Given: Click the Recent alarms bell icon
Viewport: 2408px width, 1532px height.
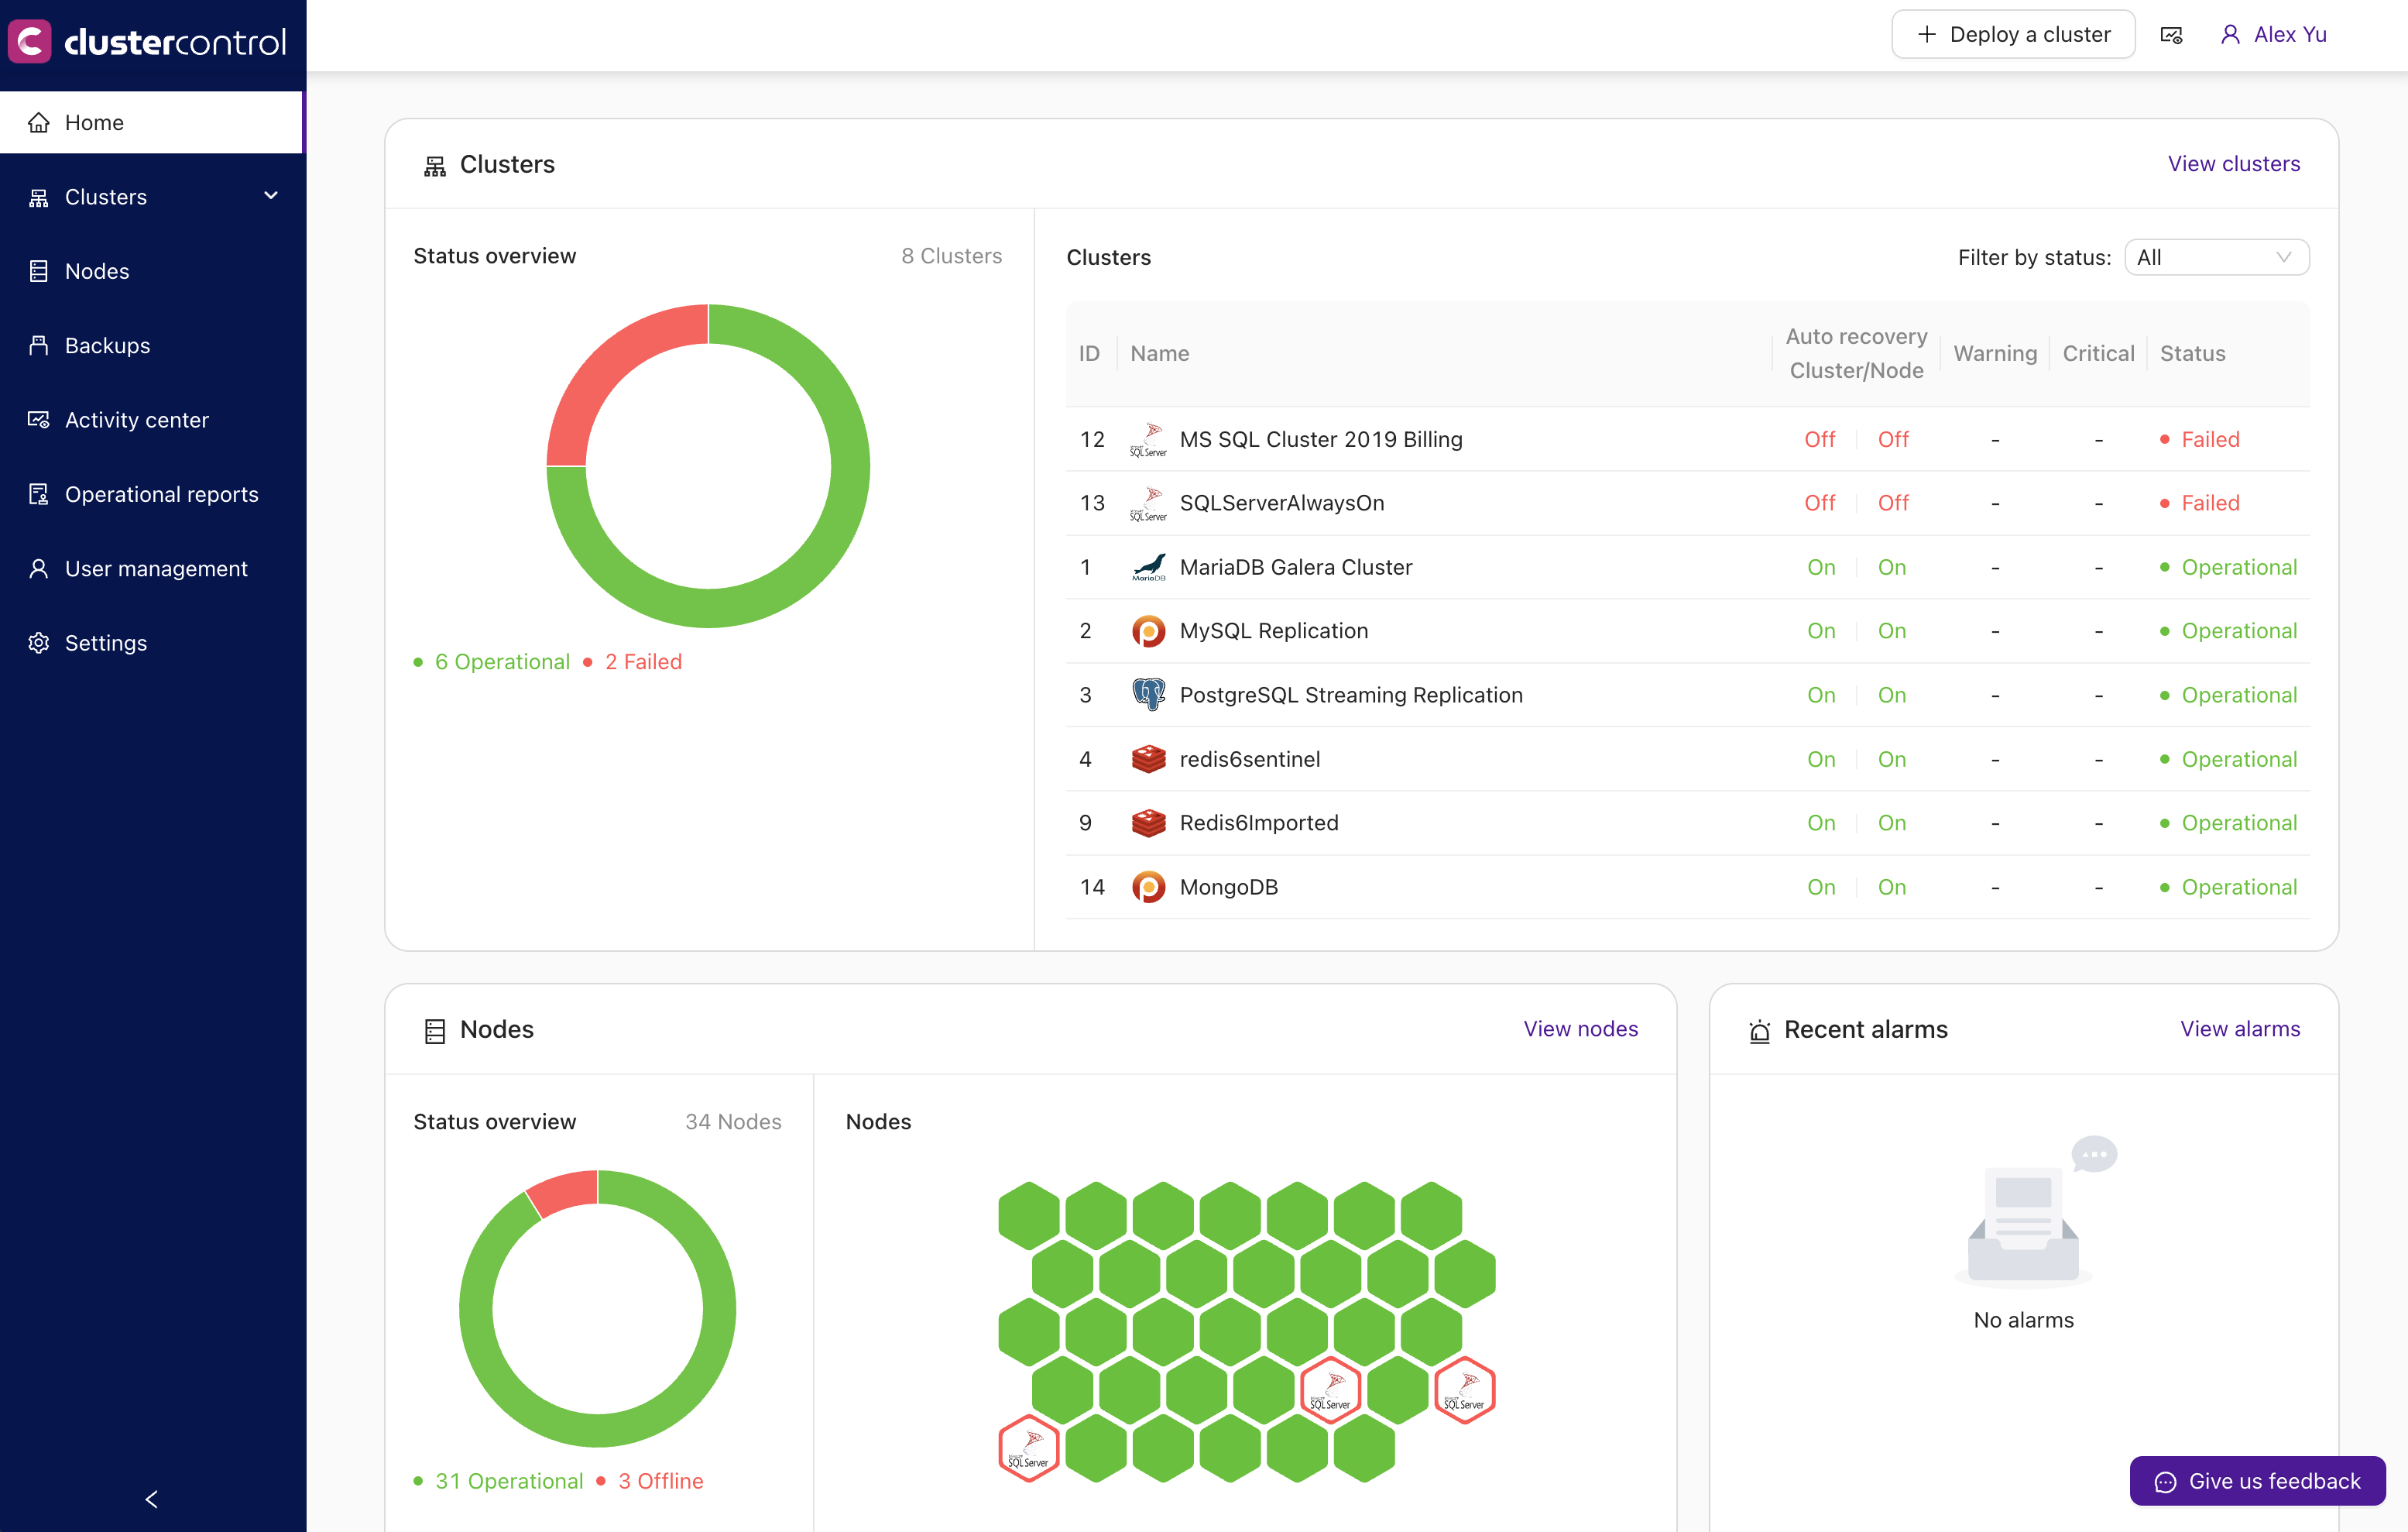Looking at the screenshot, I should tap(1760, 1030).
